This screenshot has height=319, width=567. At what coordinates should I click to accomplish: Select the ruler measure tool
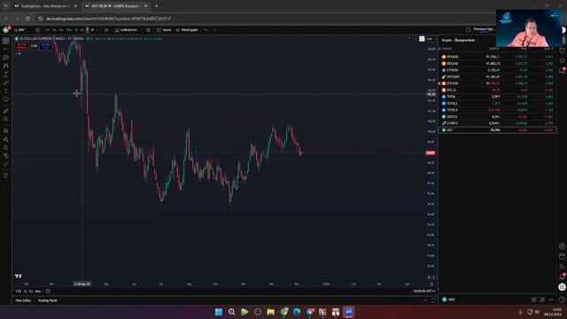(6, 111)
